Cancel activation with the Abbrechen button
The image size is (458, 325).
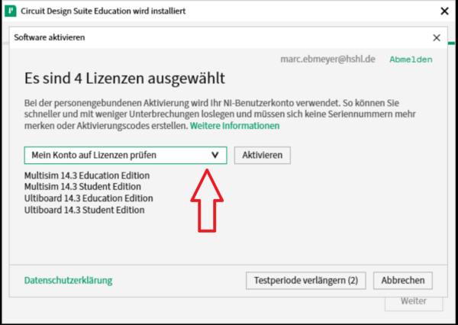[403, 280]
